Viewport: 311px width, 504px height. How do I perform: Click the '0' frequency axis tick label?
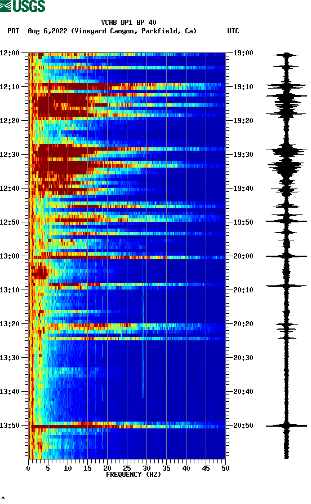[x=28, y=468]
